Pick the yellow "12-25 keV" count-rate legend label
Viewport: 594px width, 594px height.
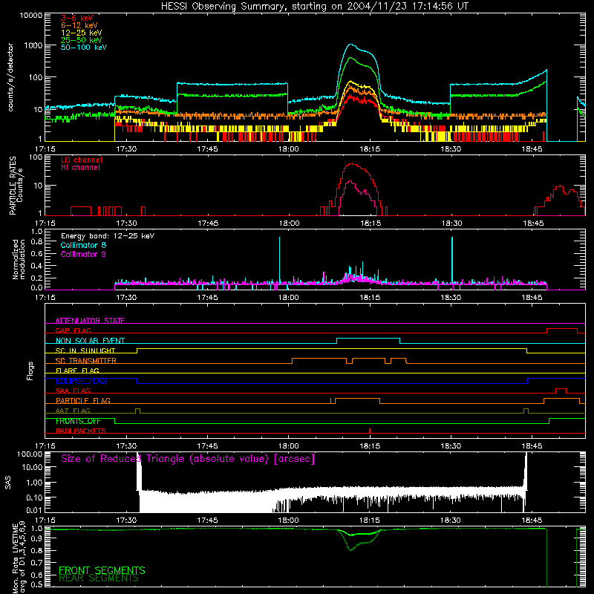coord(82,33)
